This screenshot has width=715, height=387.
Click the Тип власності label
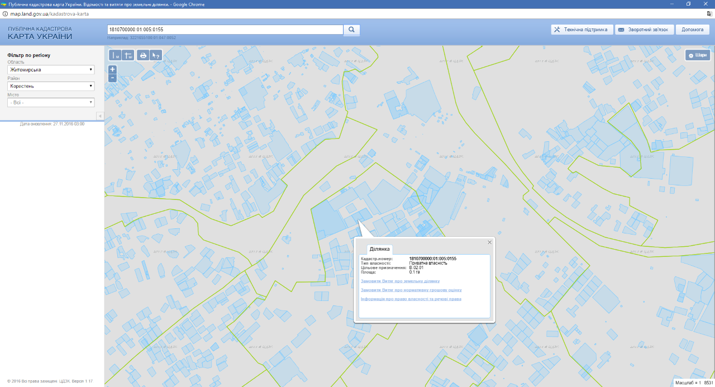coord(376,263)
